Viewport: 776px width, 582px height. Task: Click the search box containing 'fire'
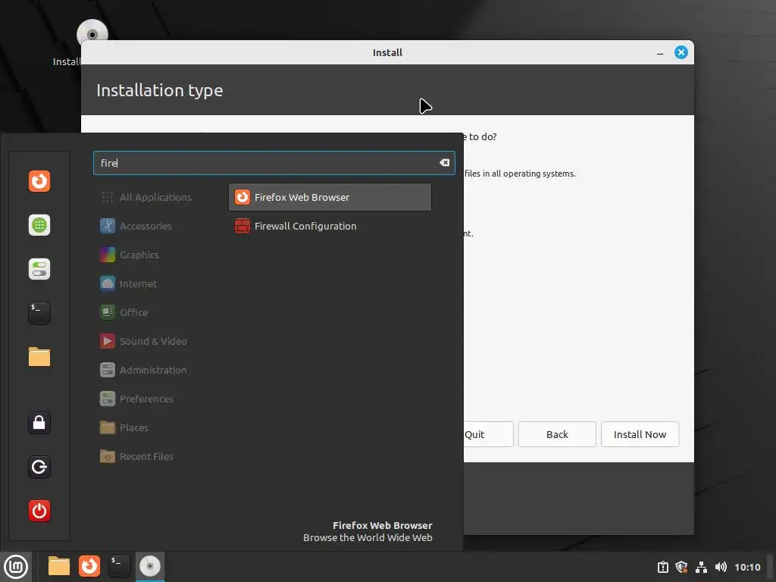pos(274,163)
